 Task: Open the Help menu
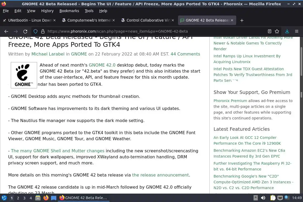[103, 11]
